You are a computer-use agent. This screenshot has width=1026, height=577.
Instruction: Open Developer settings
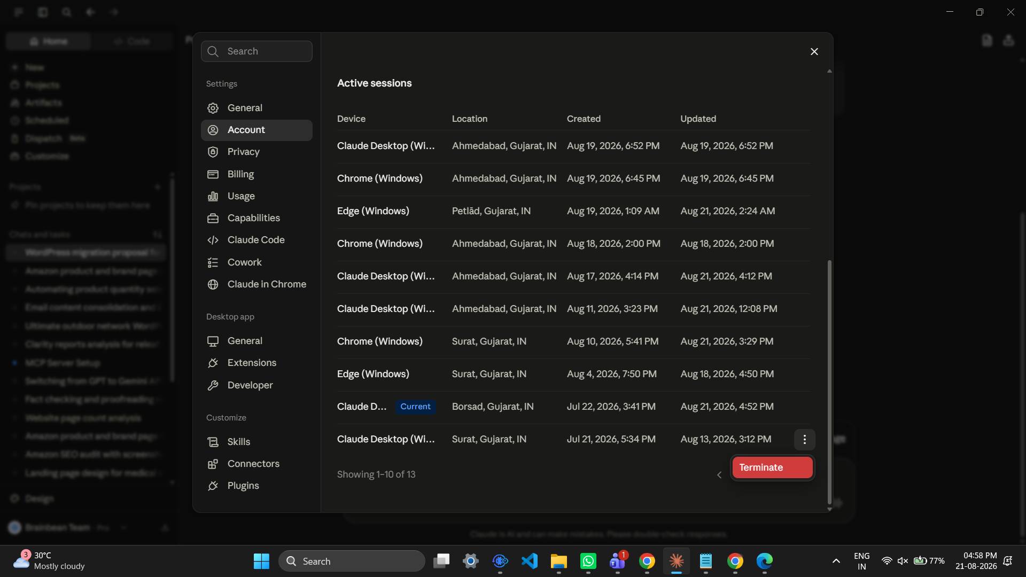pyautogui.click(x=256, y=385)
